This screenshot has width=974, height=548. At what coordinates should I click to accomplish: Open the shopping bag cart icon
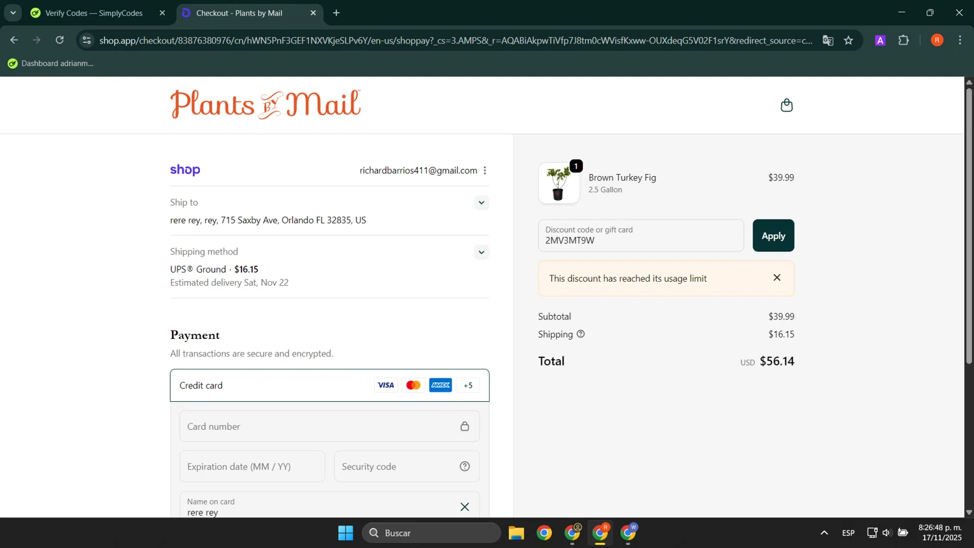(x=786, y=105)
